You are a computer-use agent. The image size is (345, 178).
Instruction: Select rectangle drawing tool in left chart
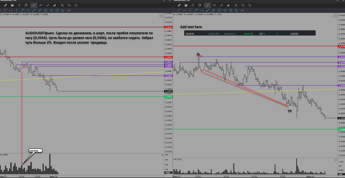click(57, 10)
